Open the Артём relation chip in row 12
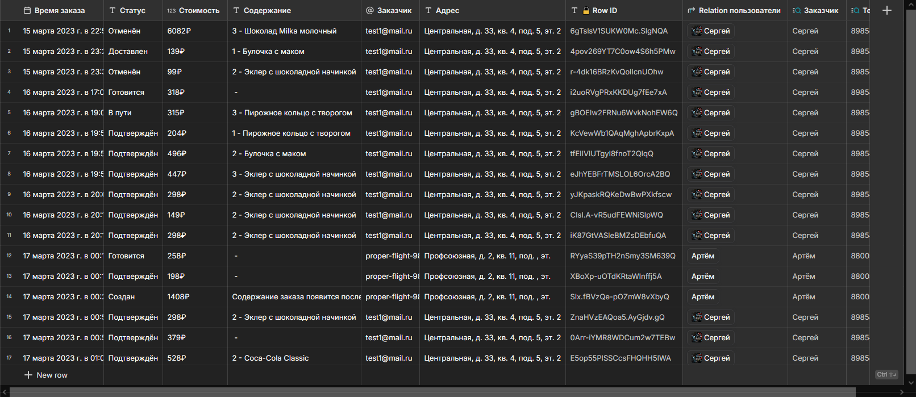916x397 pixels. point(702,256)
